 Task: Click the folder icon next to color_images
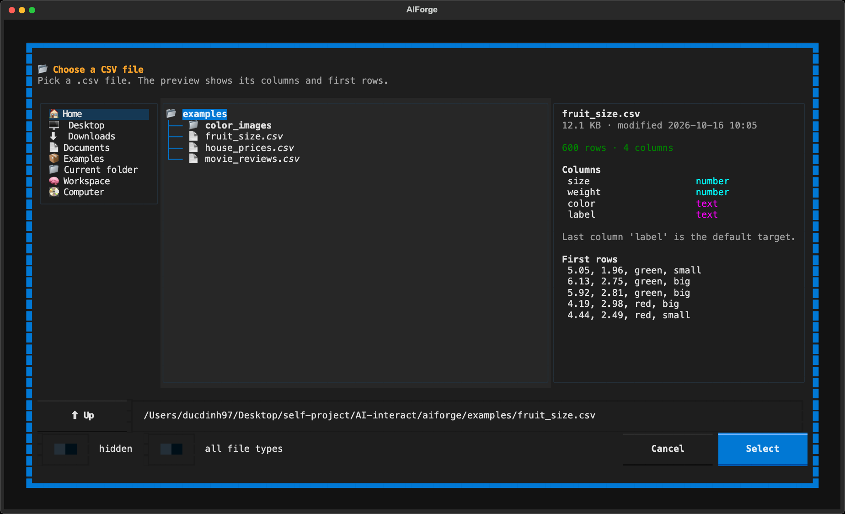(x=194, y=125)
